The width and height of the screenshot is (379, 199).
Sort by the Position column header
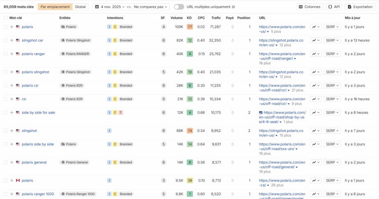pyautogui.click(x=244, y=18)
